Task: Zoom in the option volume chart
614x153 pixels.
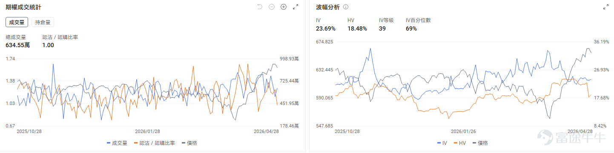Action: [284, 7]
